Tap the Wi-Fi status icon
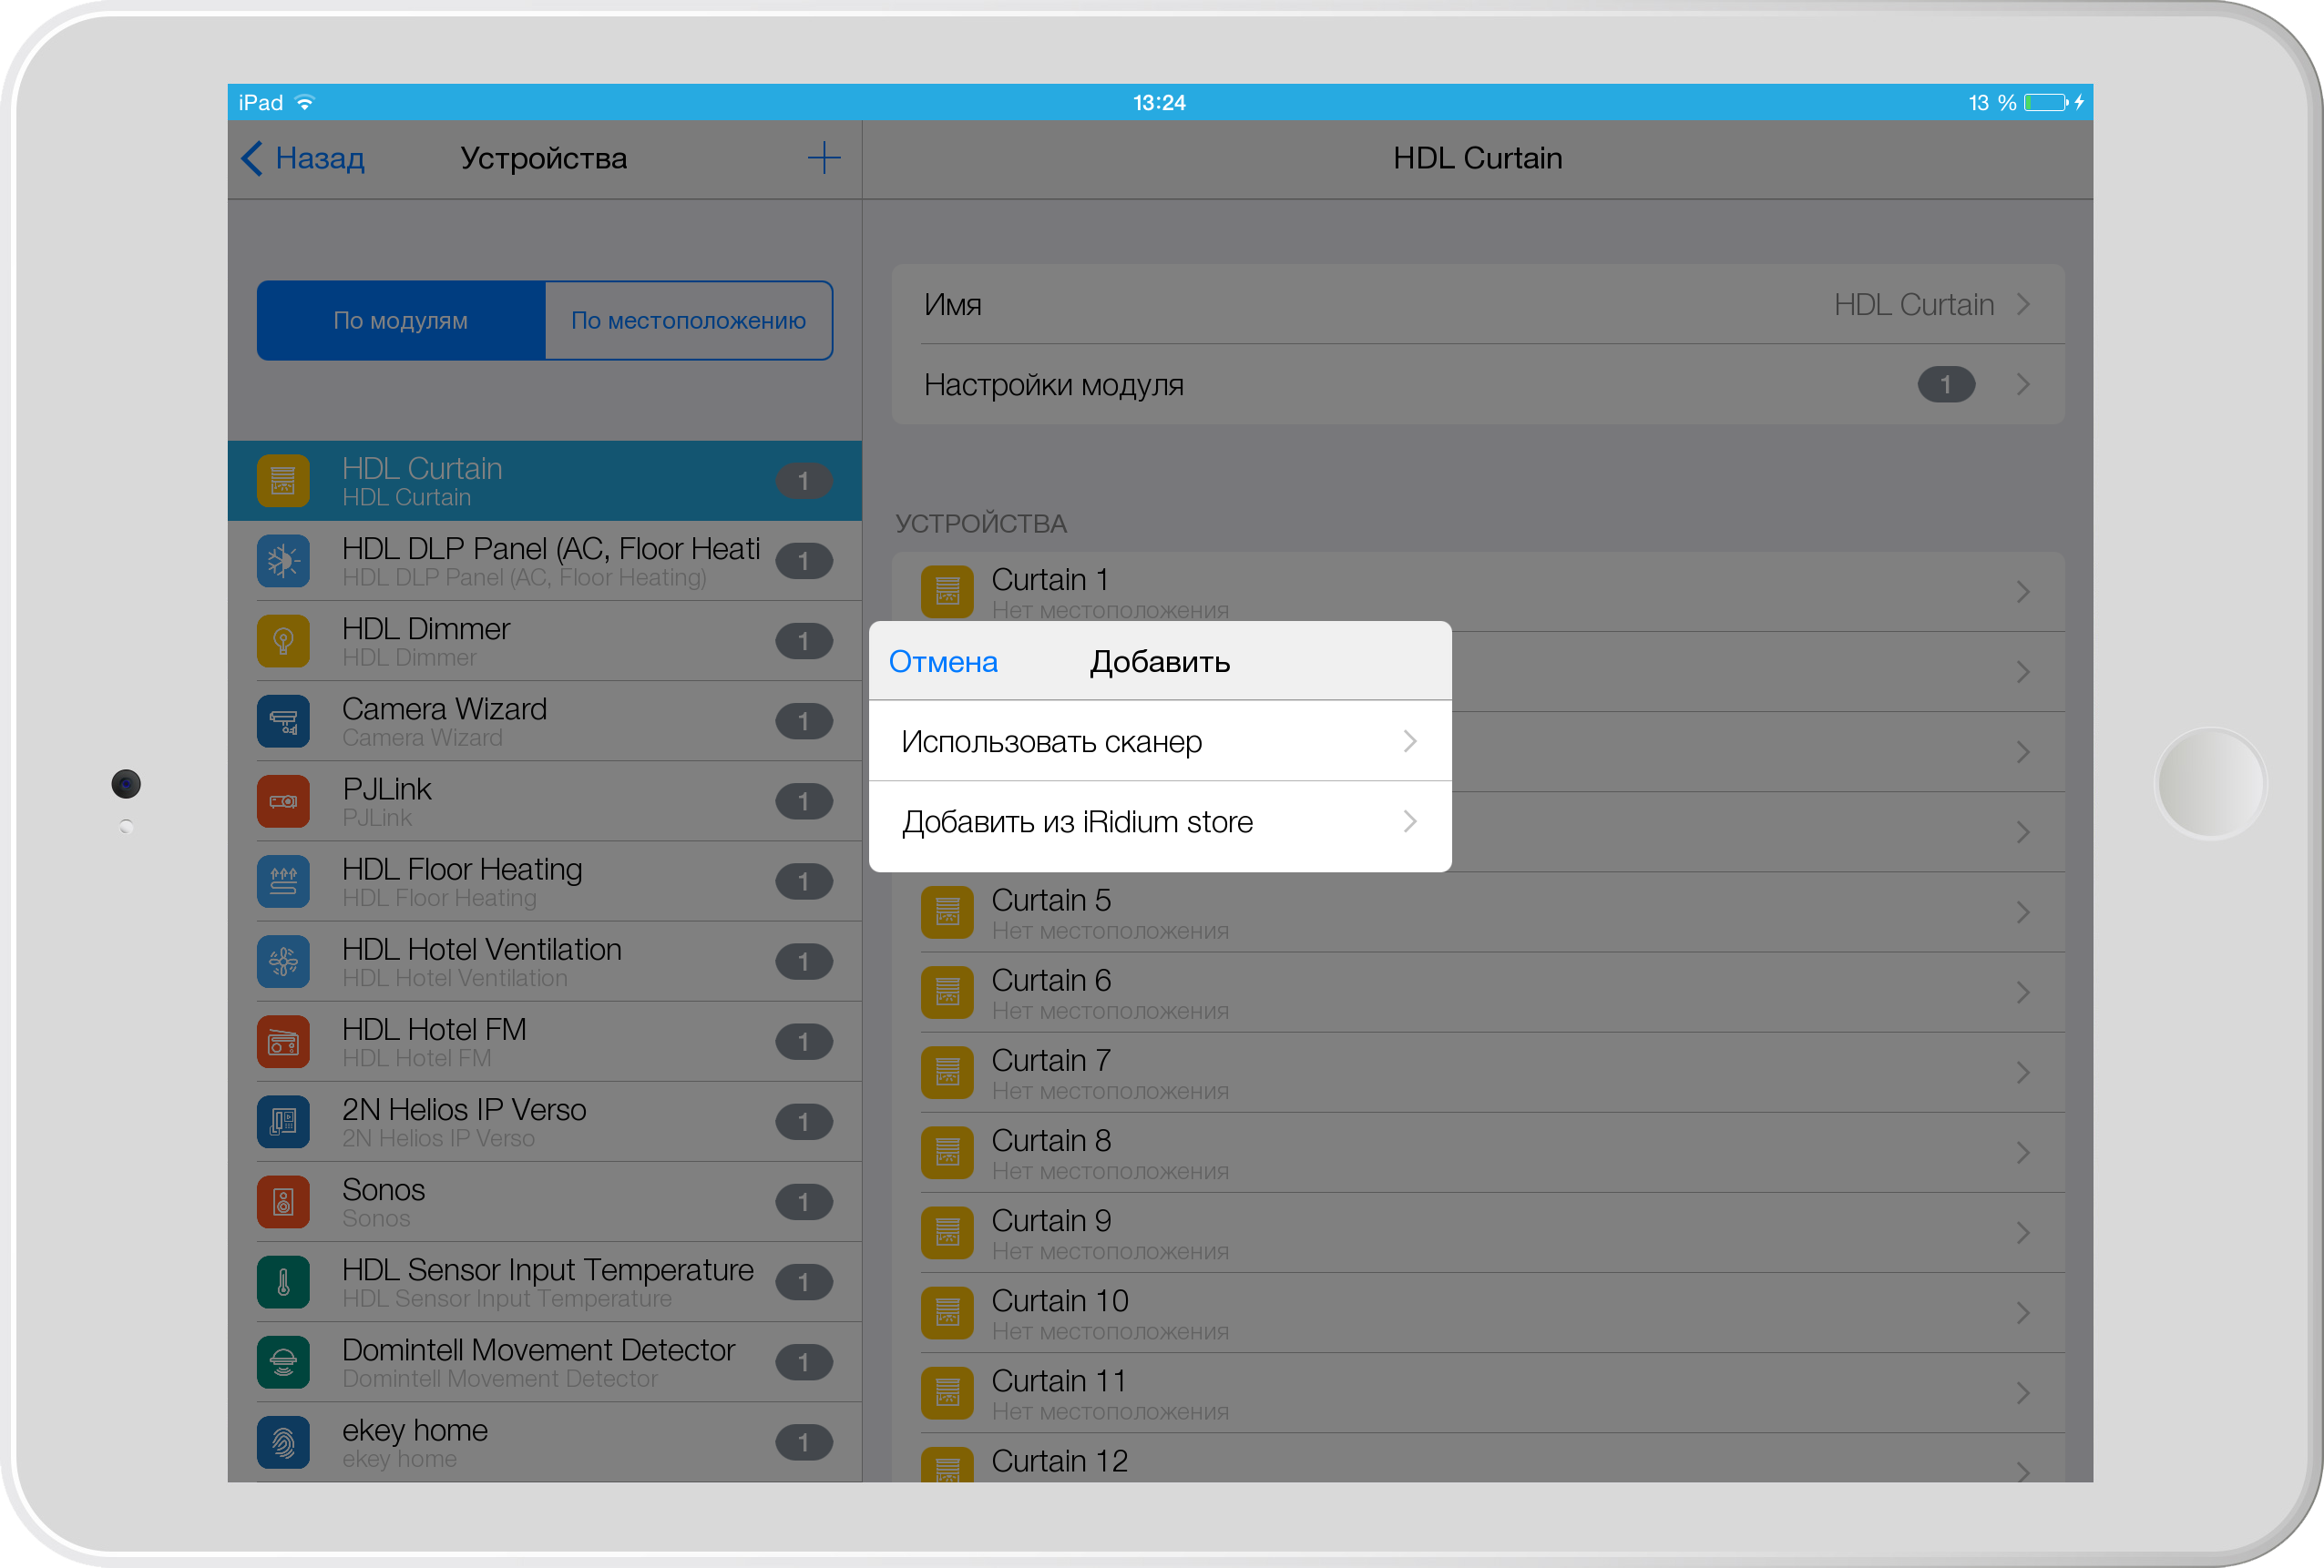This screenshot has height=1568, width=2324. pyautogui.click(x=306, y=102)
